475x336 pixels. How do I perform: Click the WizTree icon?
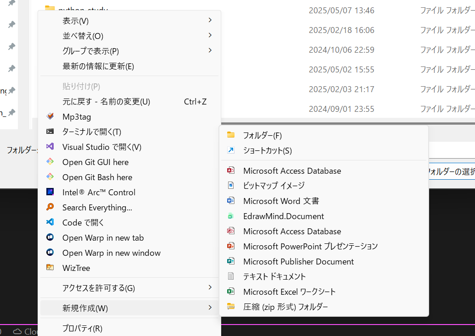coord(50,268)
